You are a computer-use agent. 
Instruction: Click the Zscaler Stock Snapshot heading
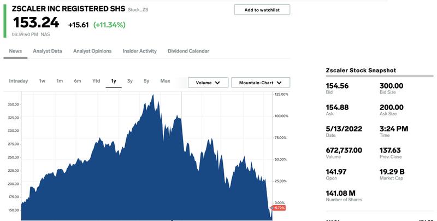tap(361, 71)
